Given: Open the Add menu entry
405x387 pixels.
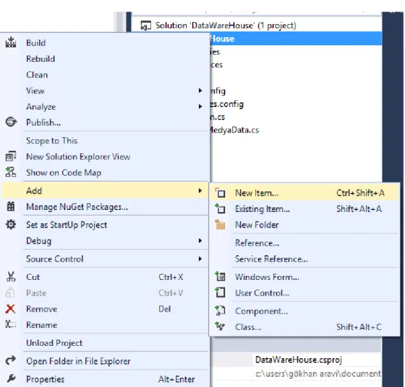Looking at the screenshot, I should tap(104, 191).
